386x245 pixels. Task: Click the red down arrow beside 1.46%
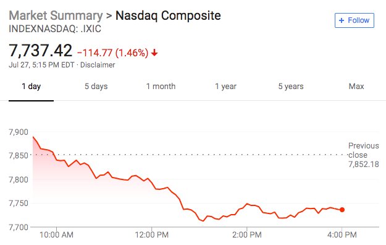154,53
